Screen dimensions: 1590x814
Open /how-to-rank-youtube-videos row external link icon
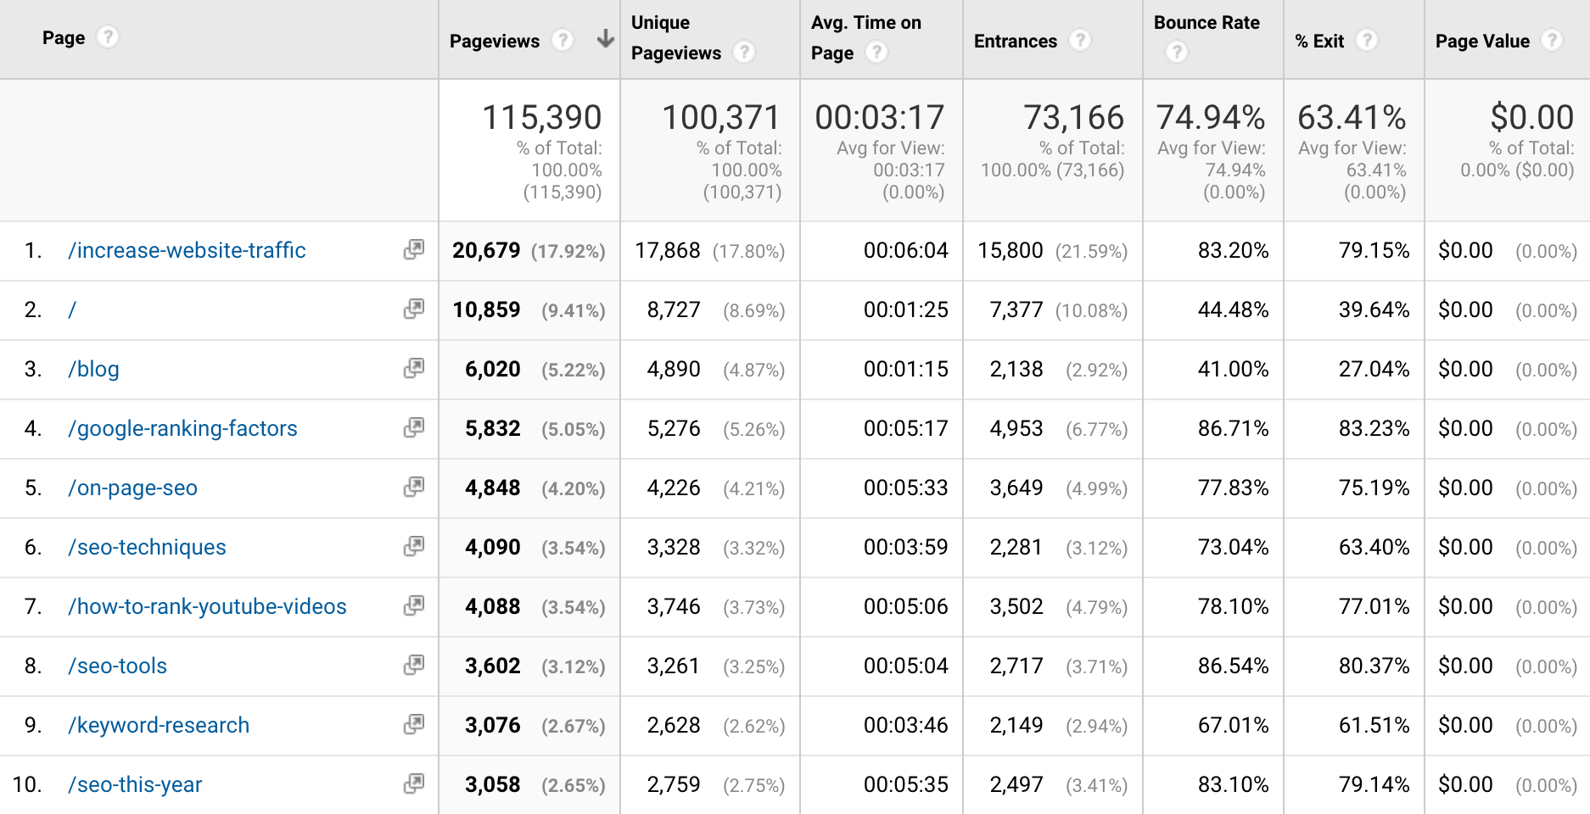click(414, 605)
